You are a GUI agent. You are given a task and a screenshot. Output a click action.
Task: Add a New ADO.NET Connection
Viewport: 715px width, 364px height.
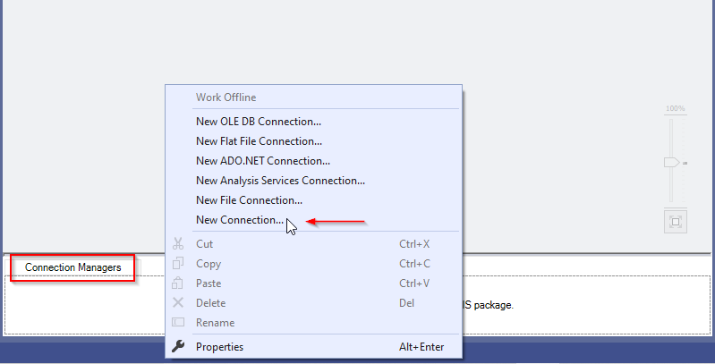(262, 161)
